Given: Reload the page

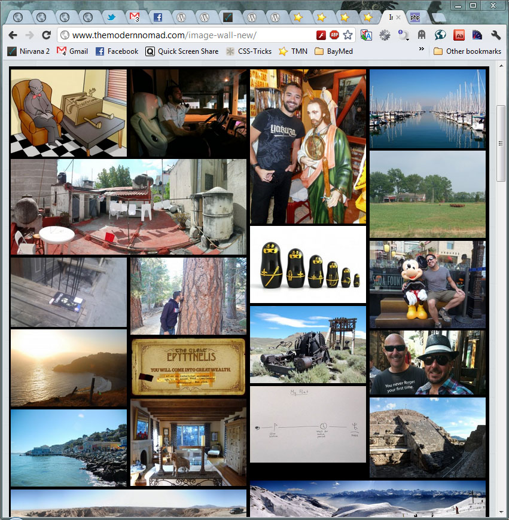Looking at the screenshot, I should (46, 35).
